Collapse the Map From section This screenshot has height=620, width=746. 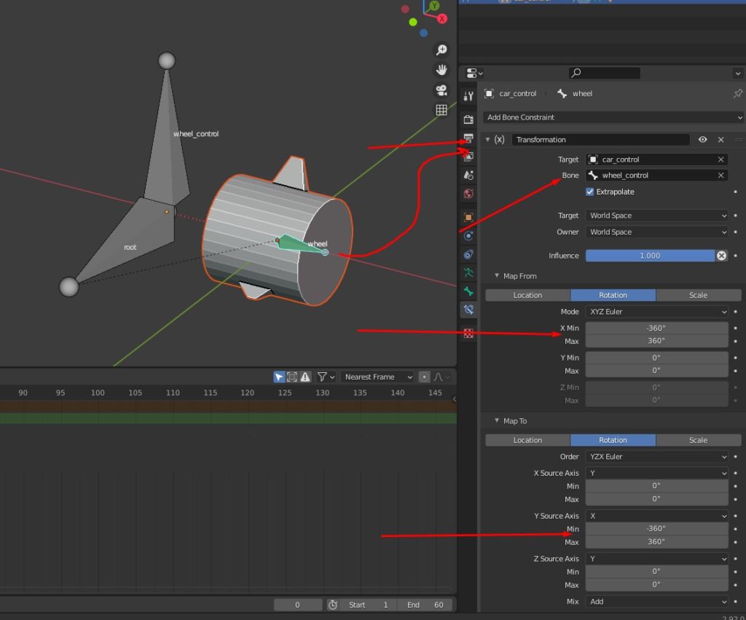pos(498,276)
